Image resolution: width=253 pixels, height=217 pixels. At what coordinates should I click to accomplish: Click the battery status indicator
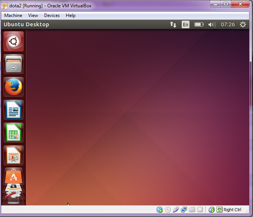[x=199, y=24]
